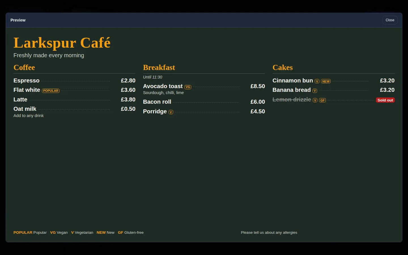Select the struck-through Lemon drizzle item
Viewport: 408px width, 255px height.
pyautogui.click(x=292, y=99)
